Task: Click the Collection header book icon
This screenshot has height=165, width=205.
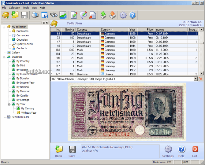Action: coord(54,24)
